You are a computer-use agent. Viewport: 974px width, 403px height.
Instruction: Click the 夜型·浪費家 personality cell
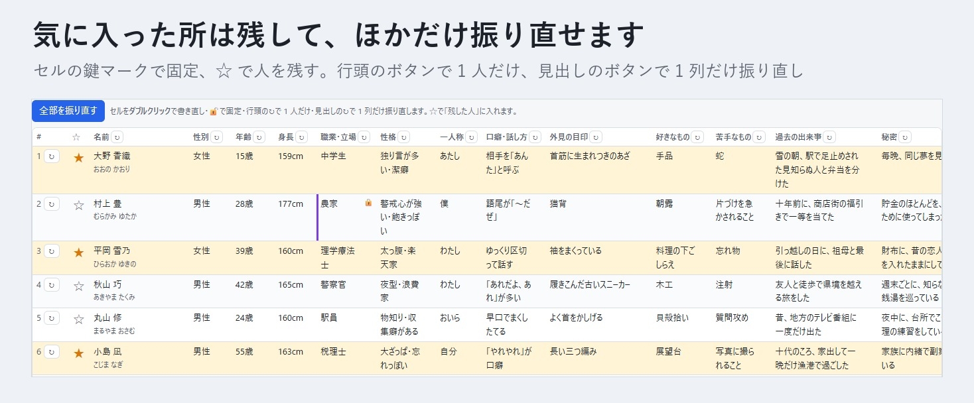[x=406, y=291]
